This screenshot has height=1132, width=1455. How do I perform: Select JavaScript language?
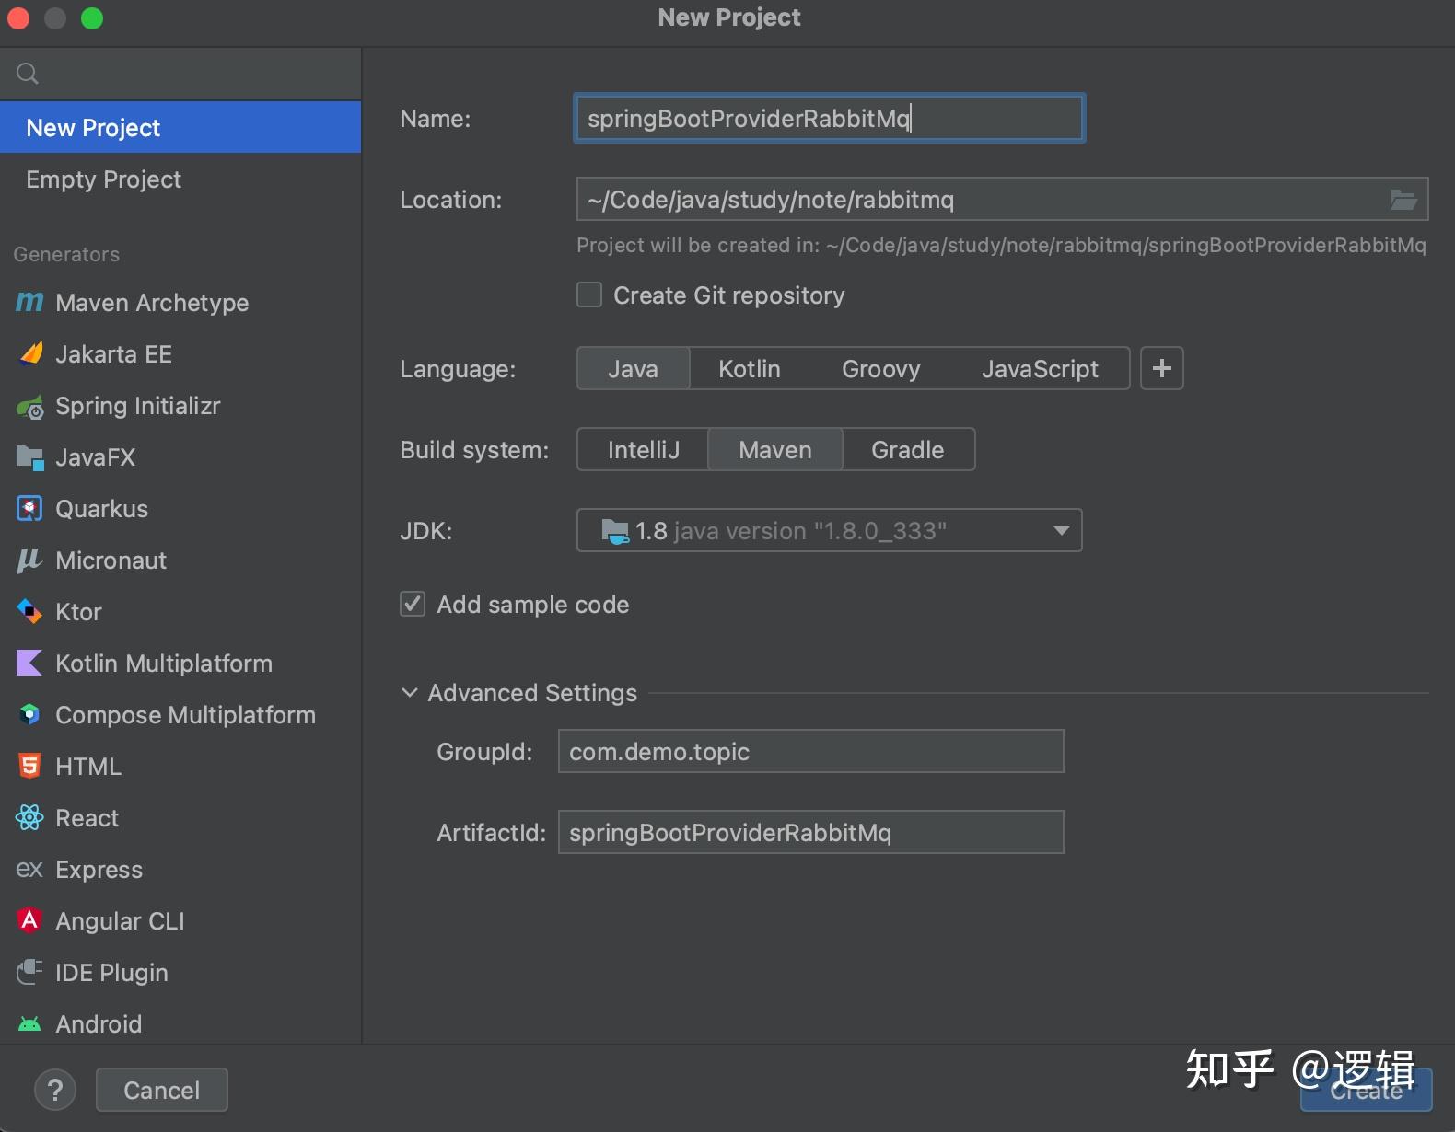coord(1040,368)
